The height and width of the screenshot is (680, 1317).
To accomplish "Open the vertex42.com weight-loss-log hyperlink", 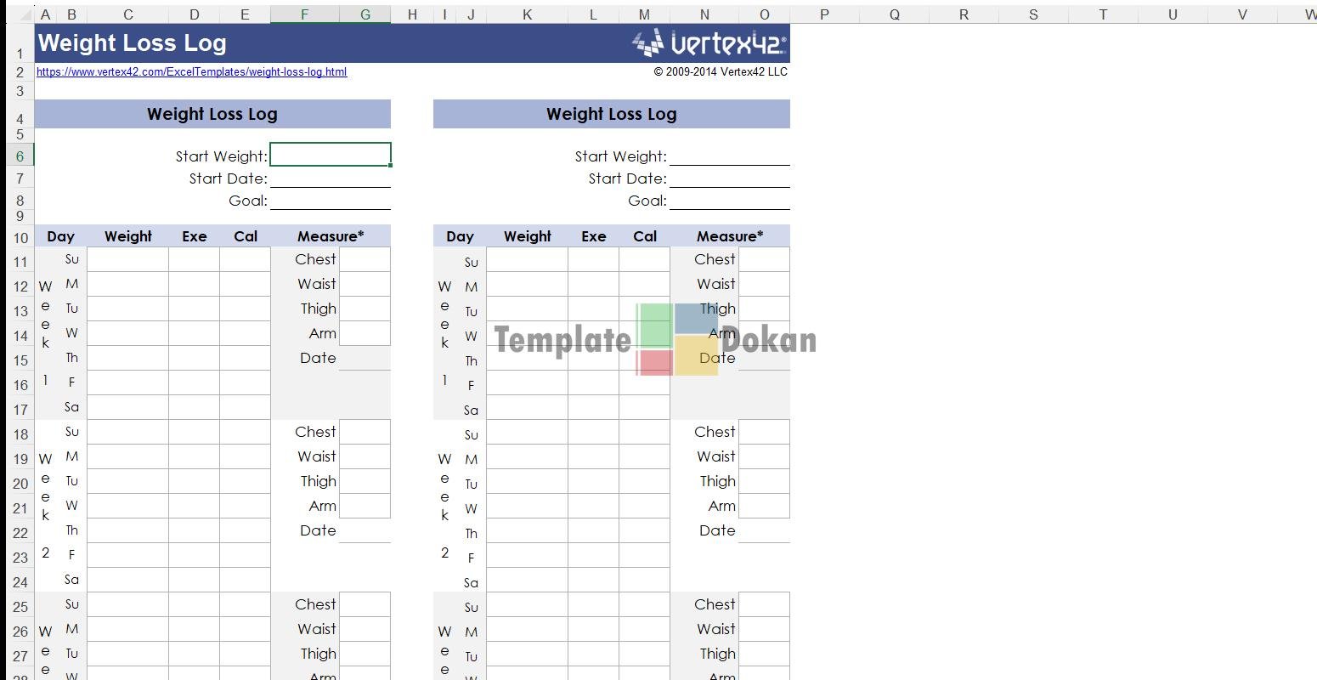I will pos(191,72).
